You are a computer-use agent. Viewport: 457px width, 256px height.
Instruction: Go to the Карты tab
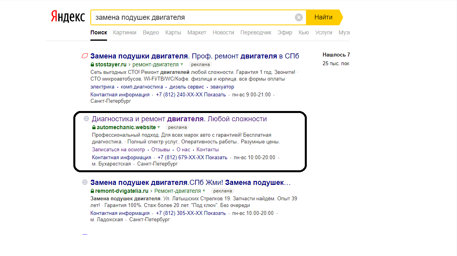[x=173, y=32]
